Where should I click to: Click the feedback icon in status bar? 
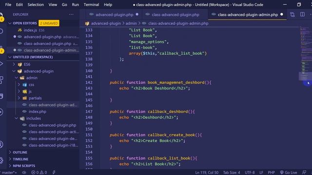click(x=304, y=173)
